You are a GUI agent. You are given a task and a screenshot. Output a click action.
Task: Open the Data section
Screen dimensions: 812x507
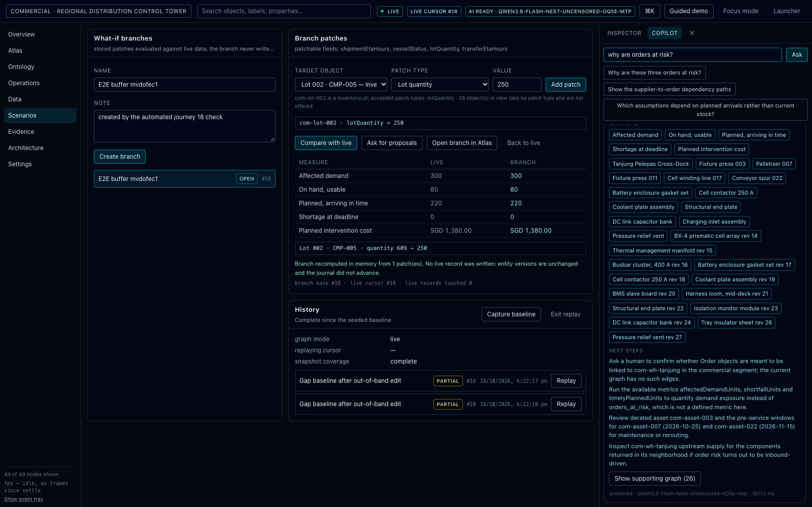[x=40, y=99]
